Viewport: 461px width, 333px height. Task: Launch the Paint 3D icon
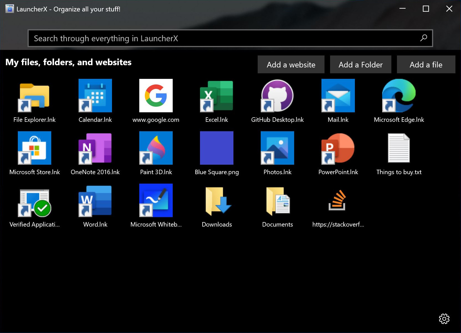click(156, 148)
